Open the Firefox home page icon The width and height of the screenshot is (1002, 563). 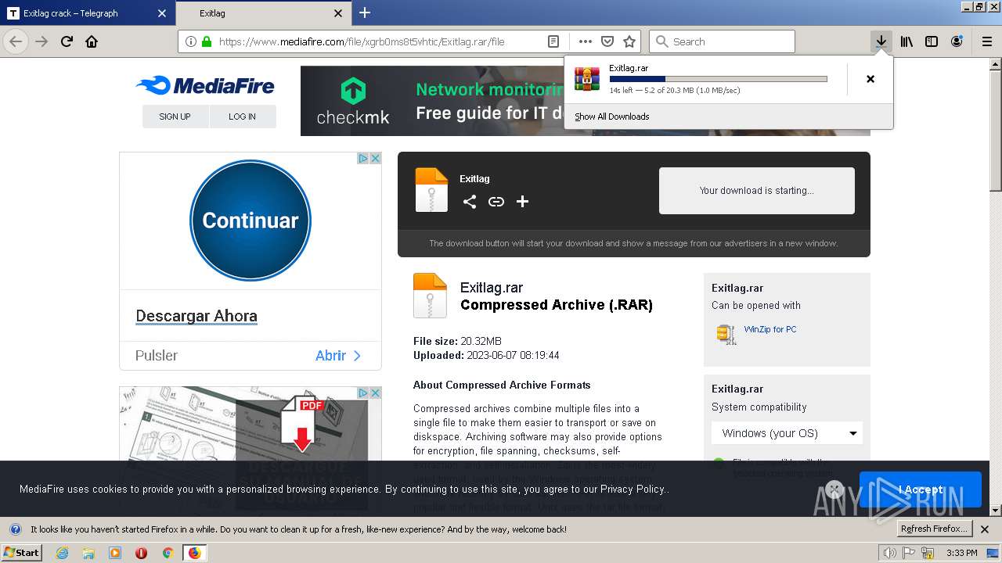(92, 41)
